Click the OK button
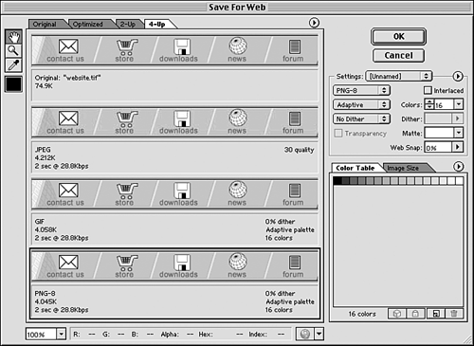474x346 pixels. (398, 37)
